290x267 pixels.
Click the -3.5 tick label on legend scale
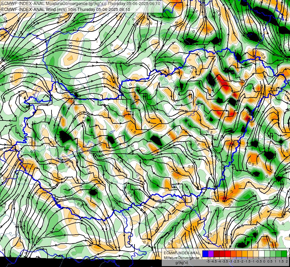coord(225,261)
